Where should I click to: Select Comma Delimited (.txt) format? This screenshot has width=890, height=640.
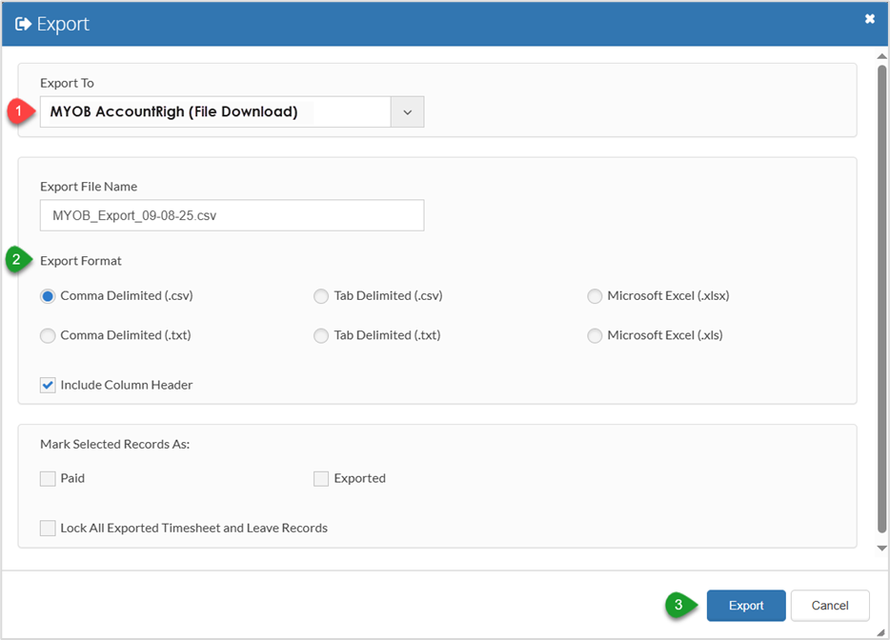click(48, 336)
